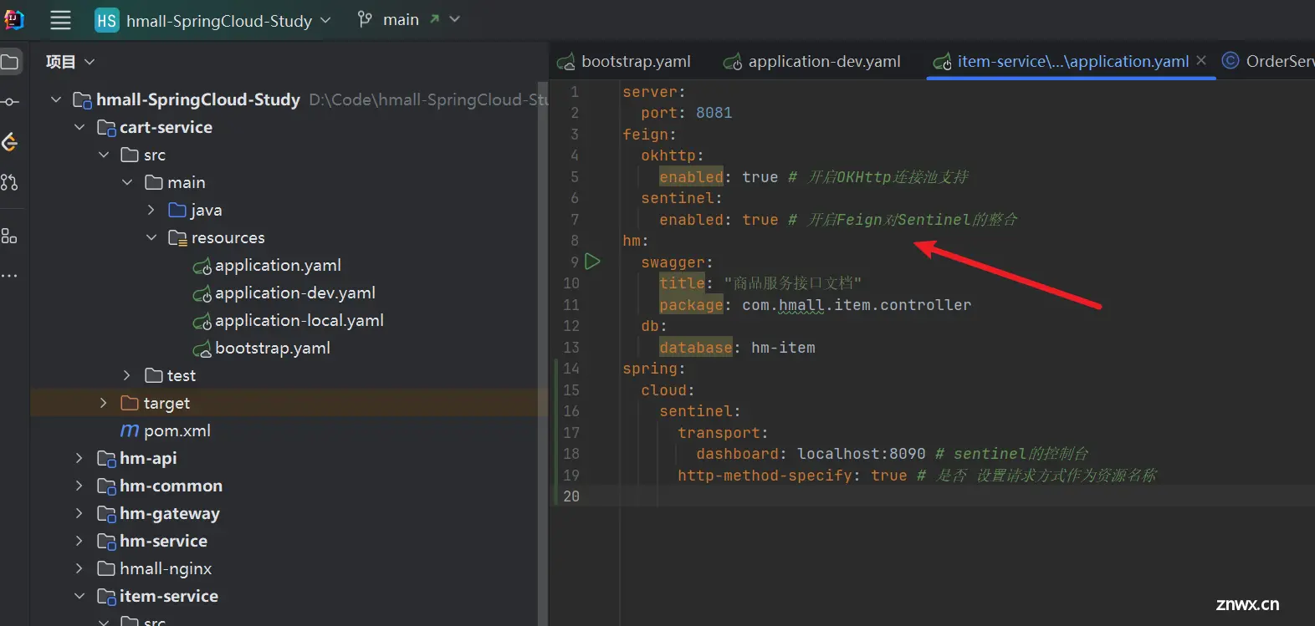Show more tool windows ellipsis
This screenshot has width=1315, height=626.
9,276
